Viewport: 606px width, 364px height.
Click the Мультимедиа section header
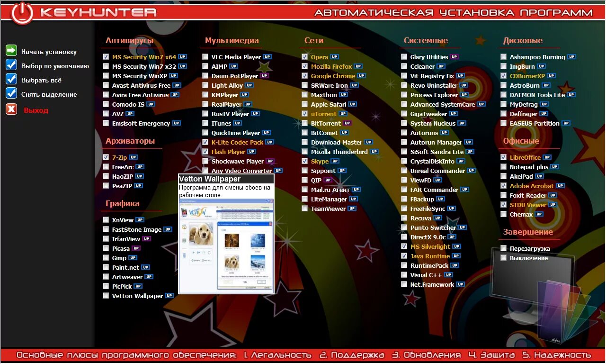232,41
